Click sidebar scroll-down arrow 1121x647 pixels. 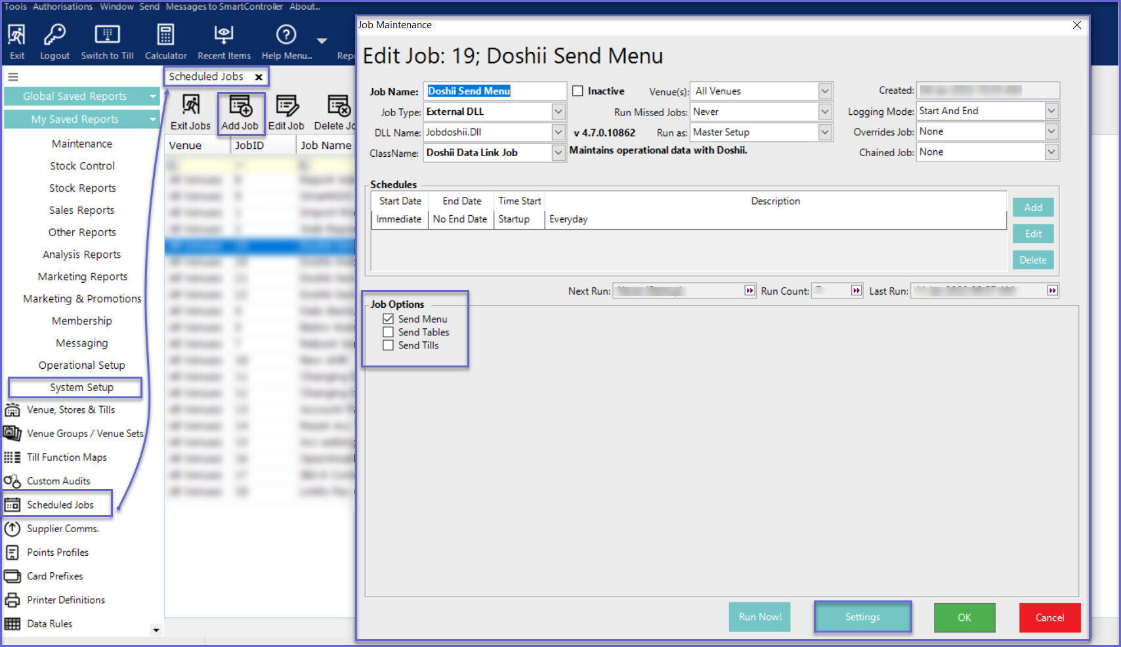coord(156,630)
